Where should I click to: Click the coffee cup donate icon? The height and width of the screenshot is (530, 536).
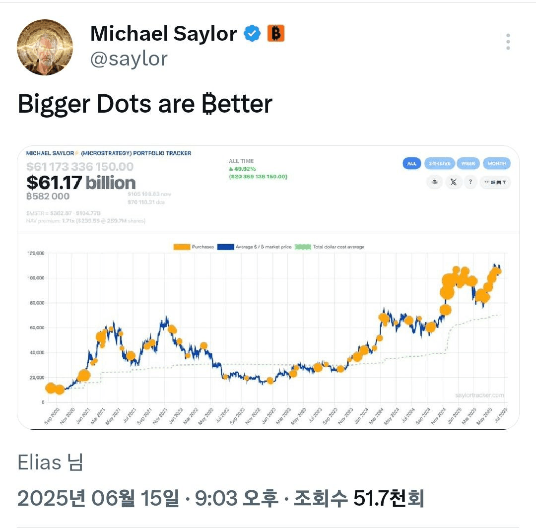click(x=434, y=182)
